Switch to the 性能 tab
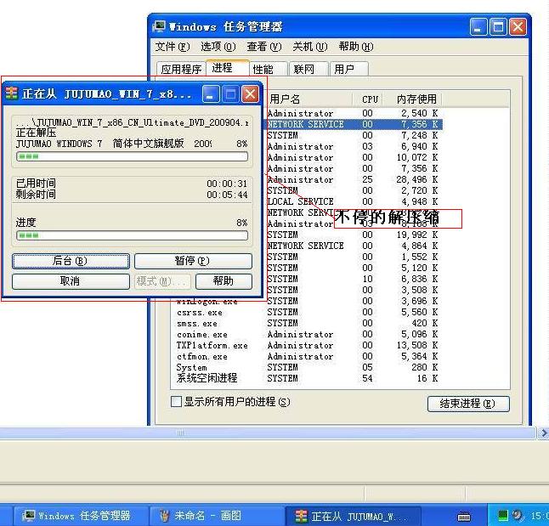This screenshot has width=549, height=526. coord(269,69)
